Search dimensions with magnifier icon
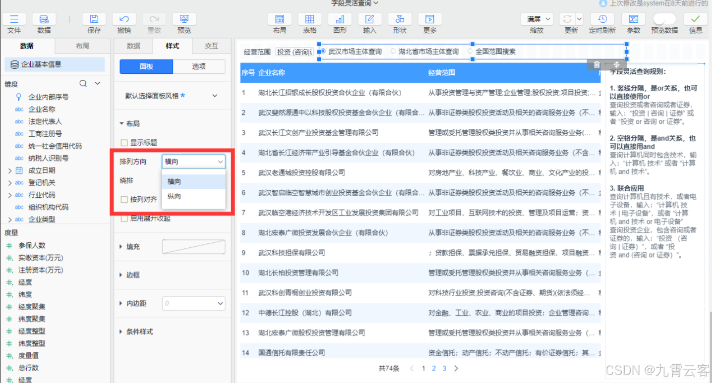 click(x=83, y=84)
